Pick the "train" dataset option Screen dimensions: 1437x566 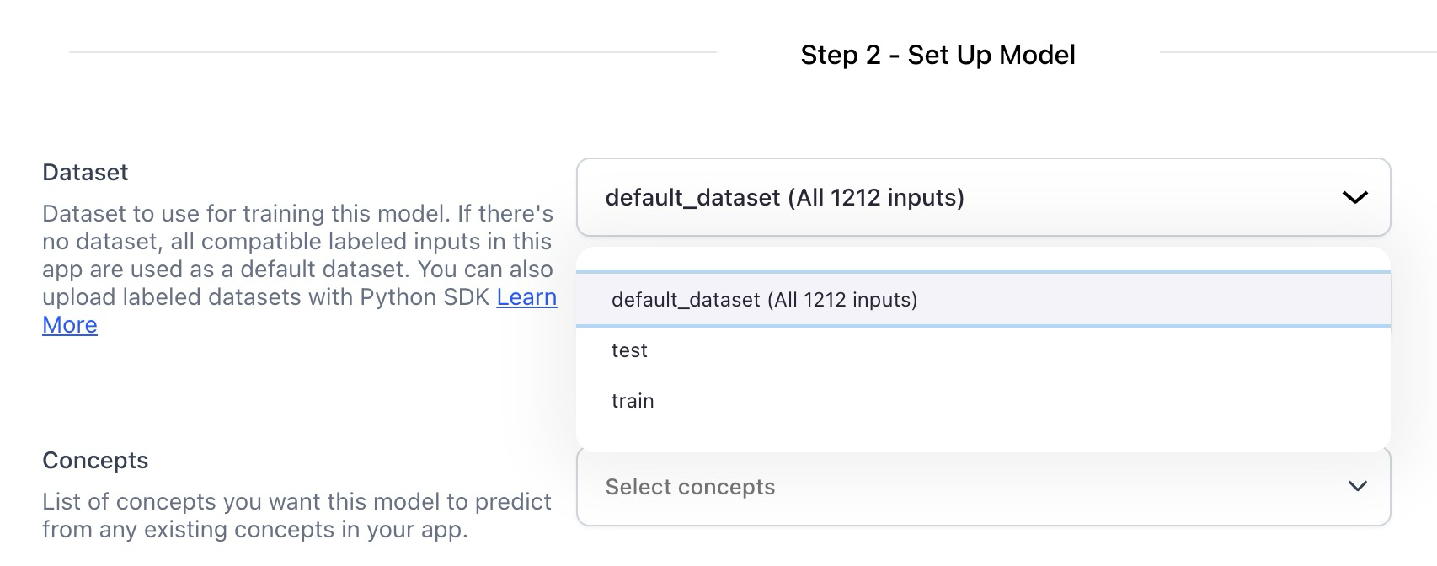coord(633,401)
